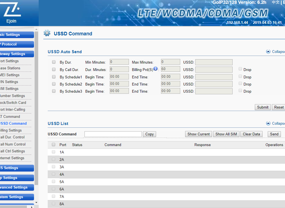
Task: Switch language to Chinese (中文)
Action: coord(275,2)
